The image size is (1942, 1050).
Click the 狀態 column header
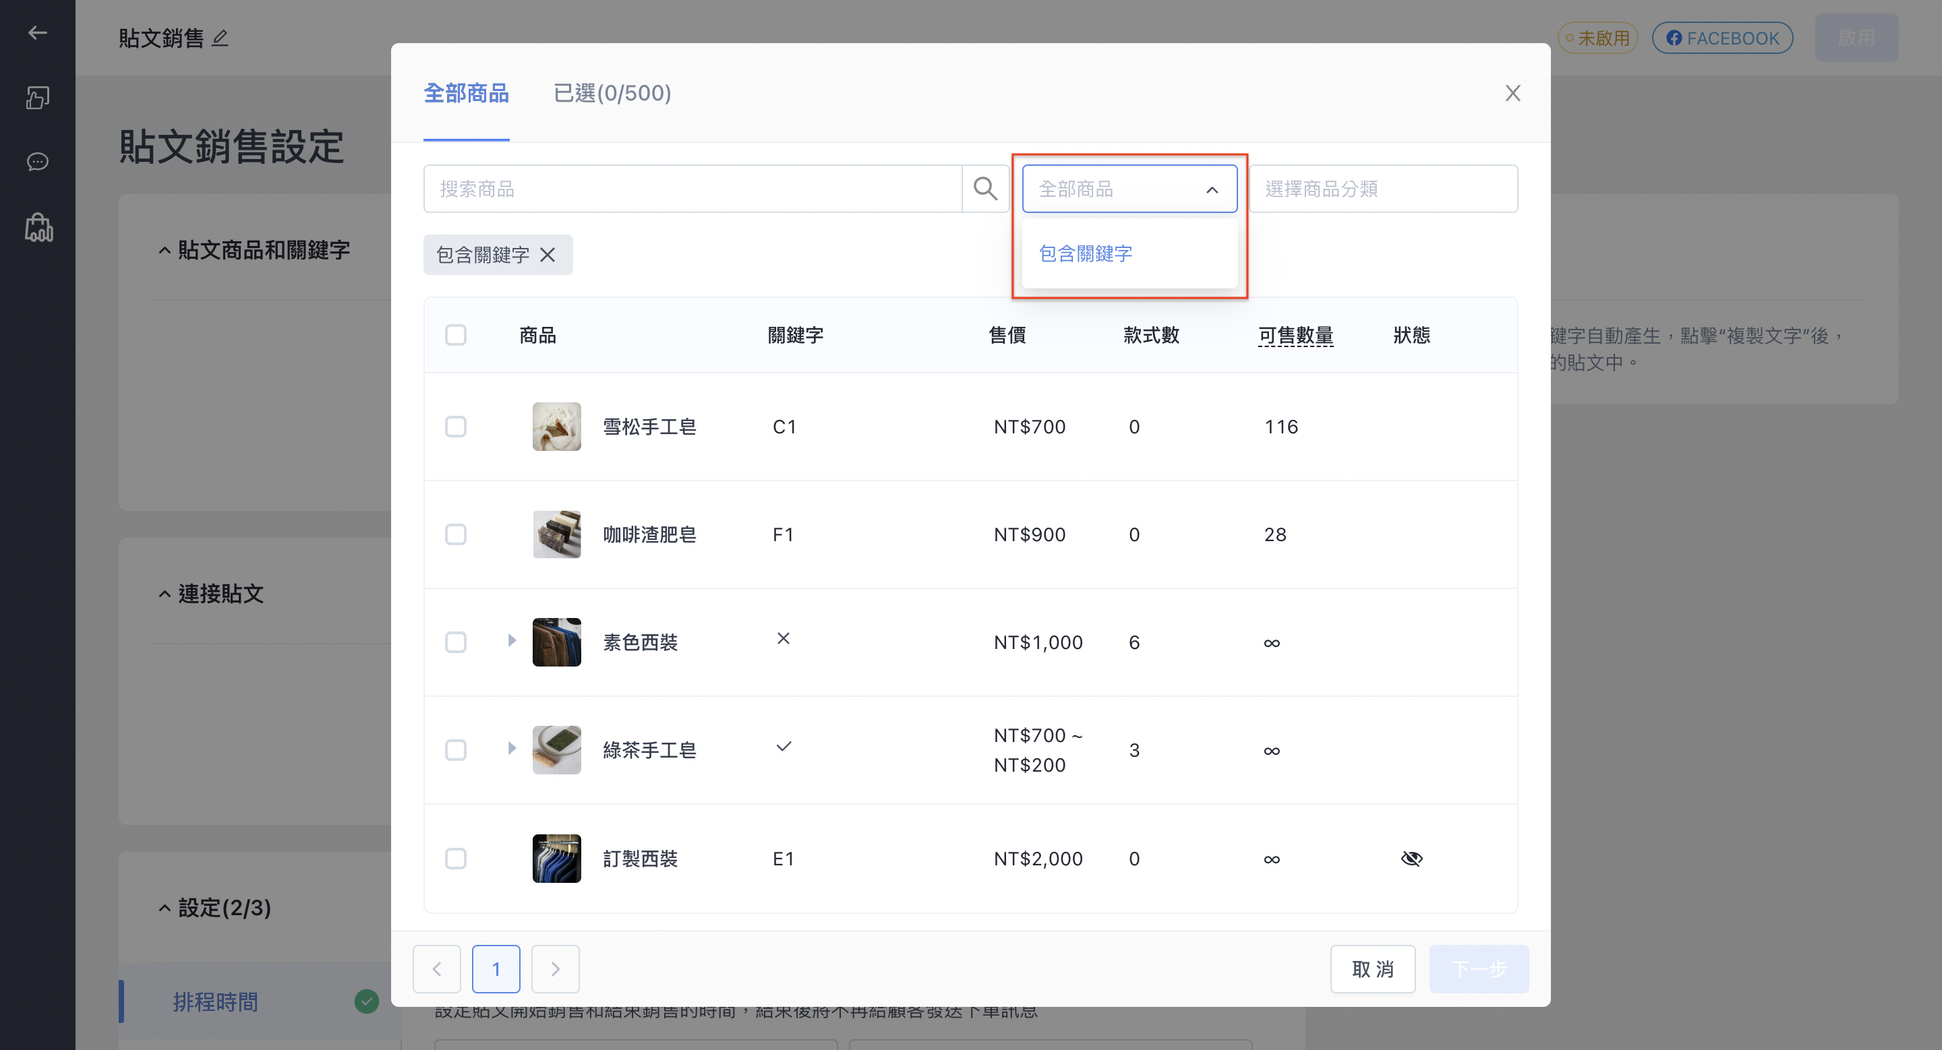point(1412,335)
